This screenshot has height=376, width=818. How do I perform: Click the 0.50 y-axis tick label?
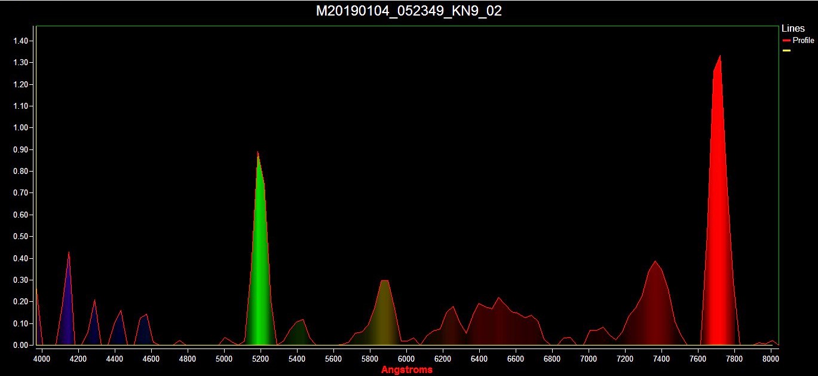tap(20, 237)
